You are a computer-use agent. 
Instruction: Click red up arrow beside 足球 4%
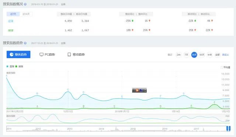(212, 21)
